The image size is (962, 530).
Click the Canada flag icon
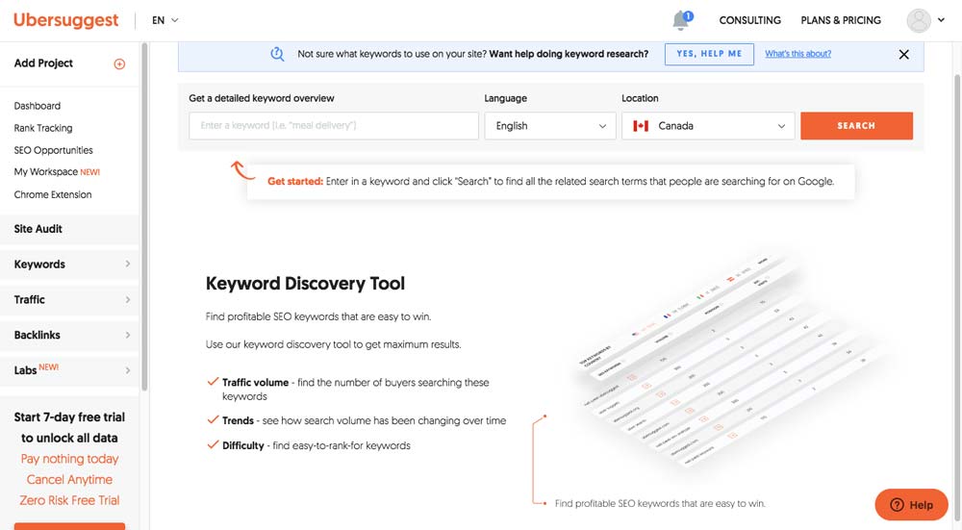pyautogui.click(x=641, y=126)
